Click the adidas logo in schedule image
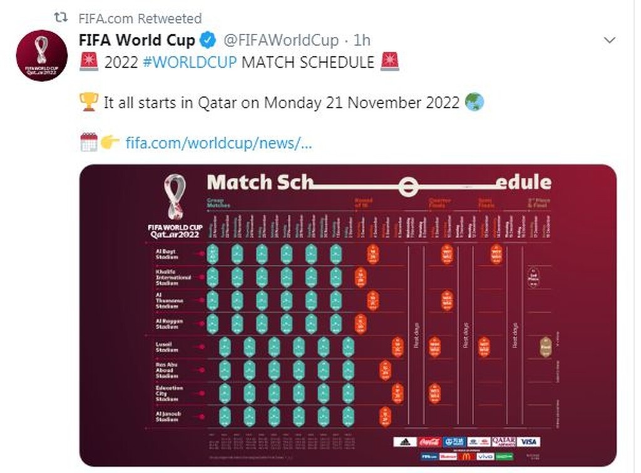Viewport: 641px width, 473px height. [404, 442]
